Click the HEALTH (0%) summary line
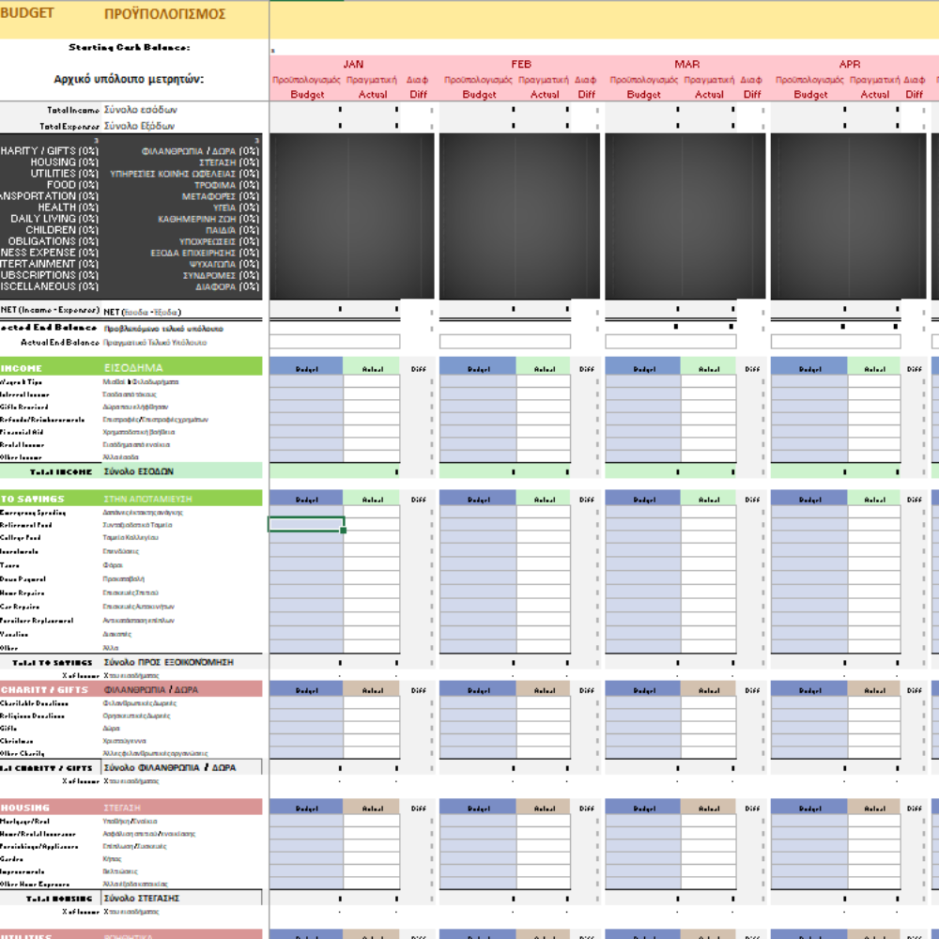The width and height of the screenshot is (939, 939). tap(68, 208)
